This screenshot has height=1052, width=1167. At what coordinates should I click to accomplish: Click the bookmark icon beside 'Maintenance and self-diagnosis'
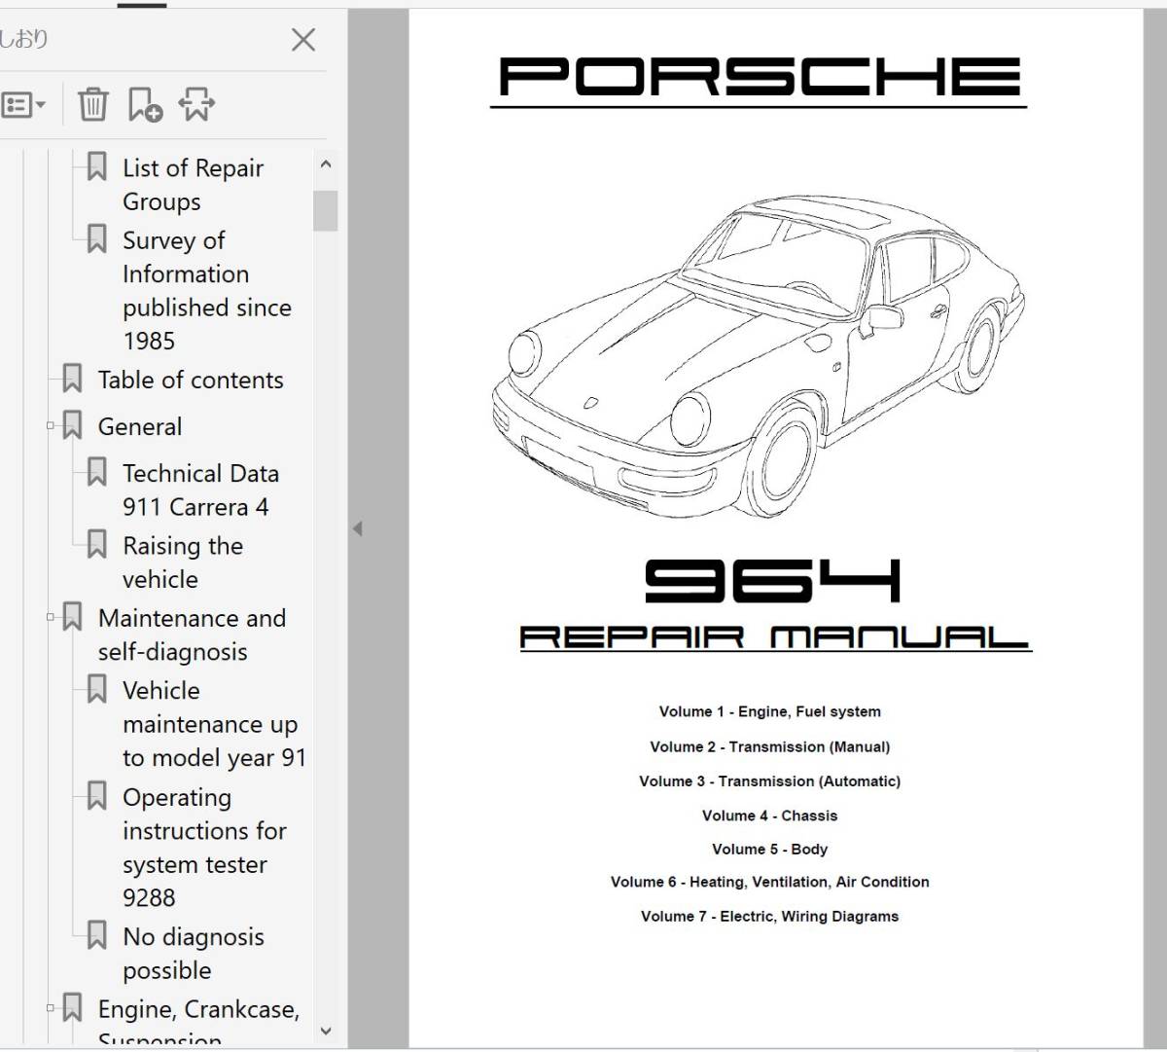coord(72,617)
